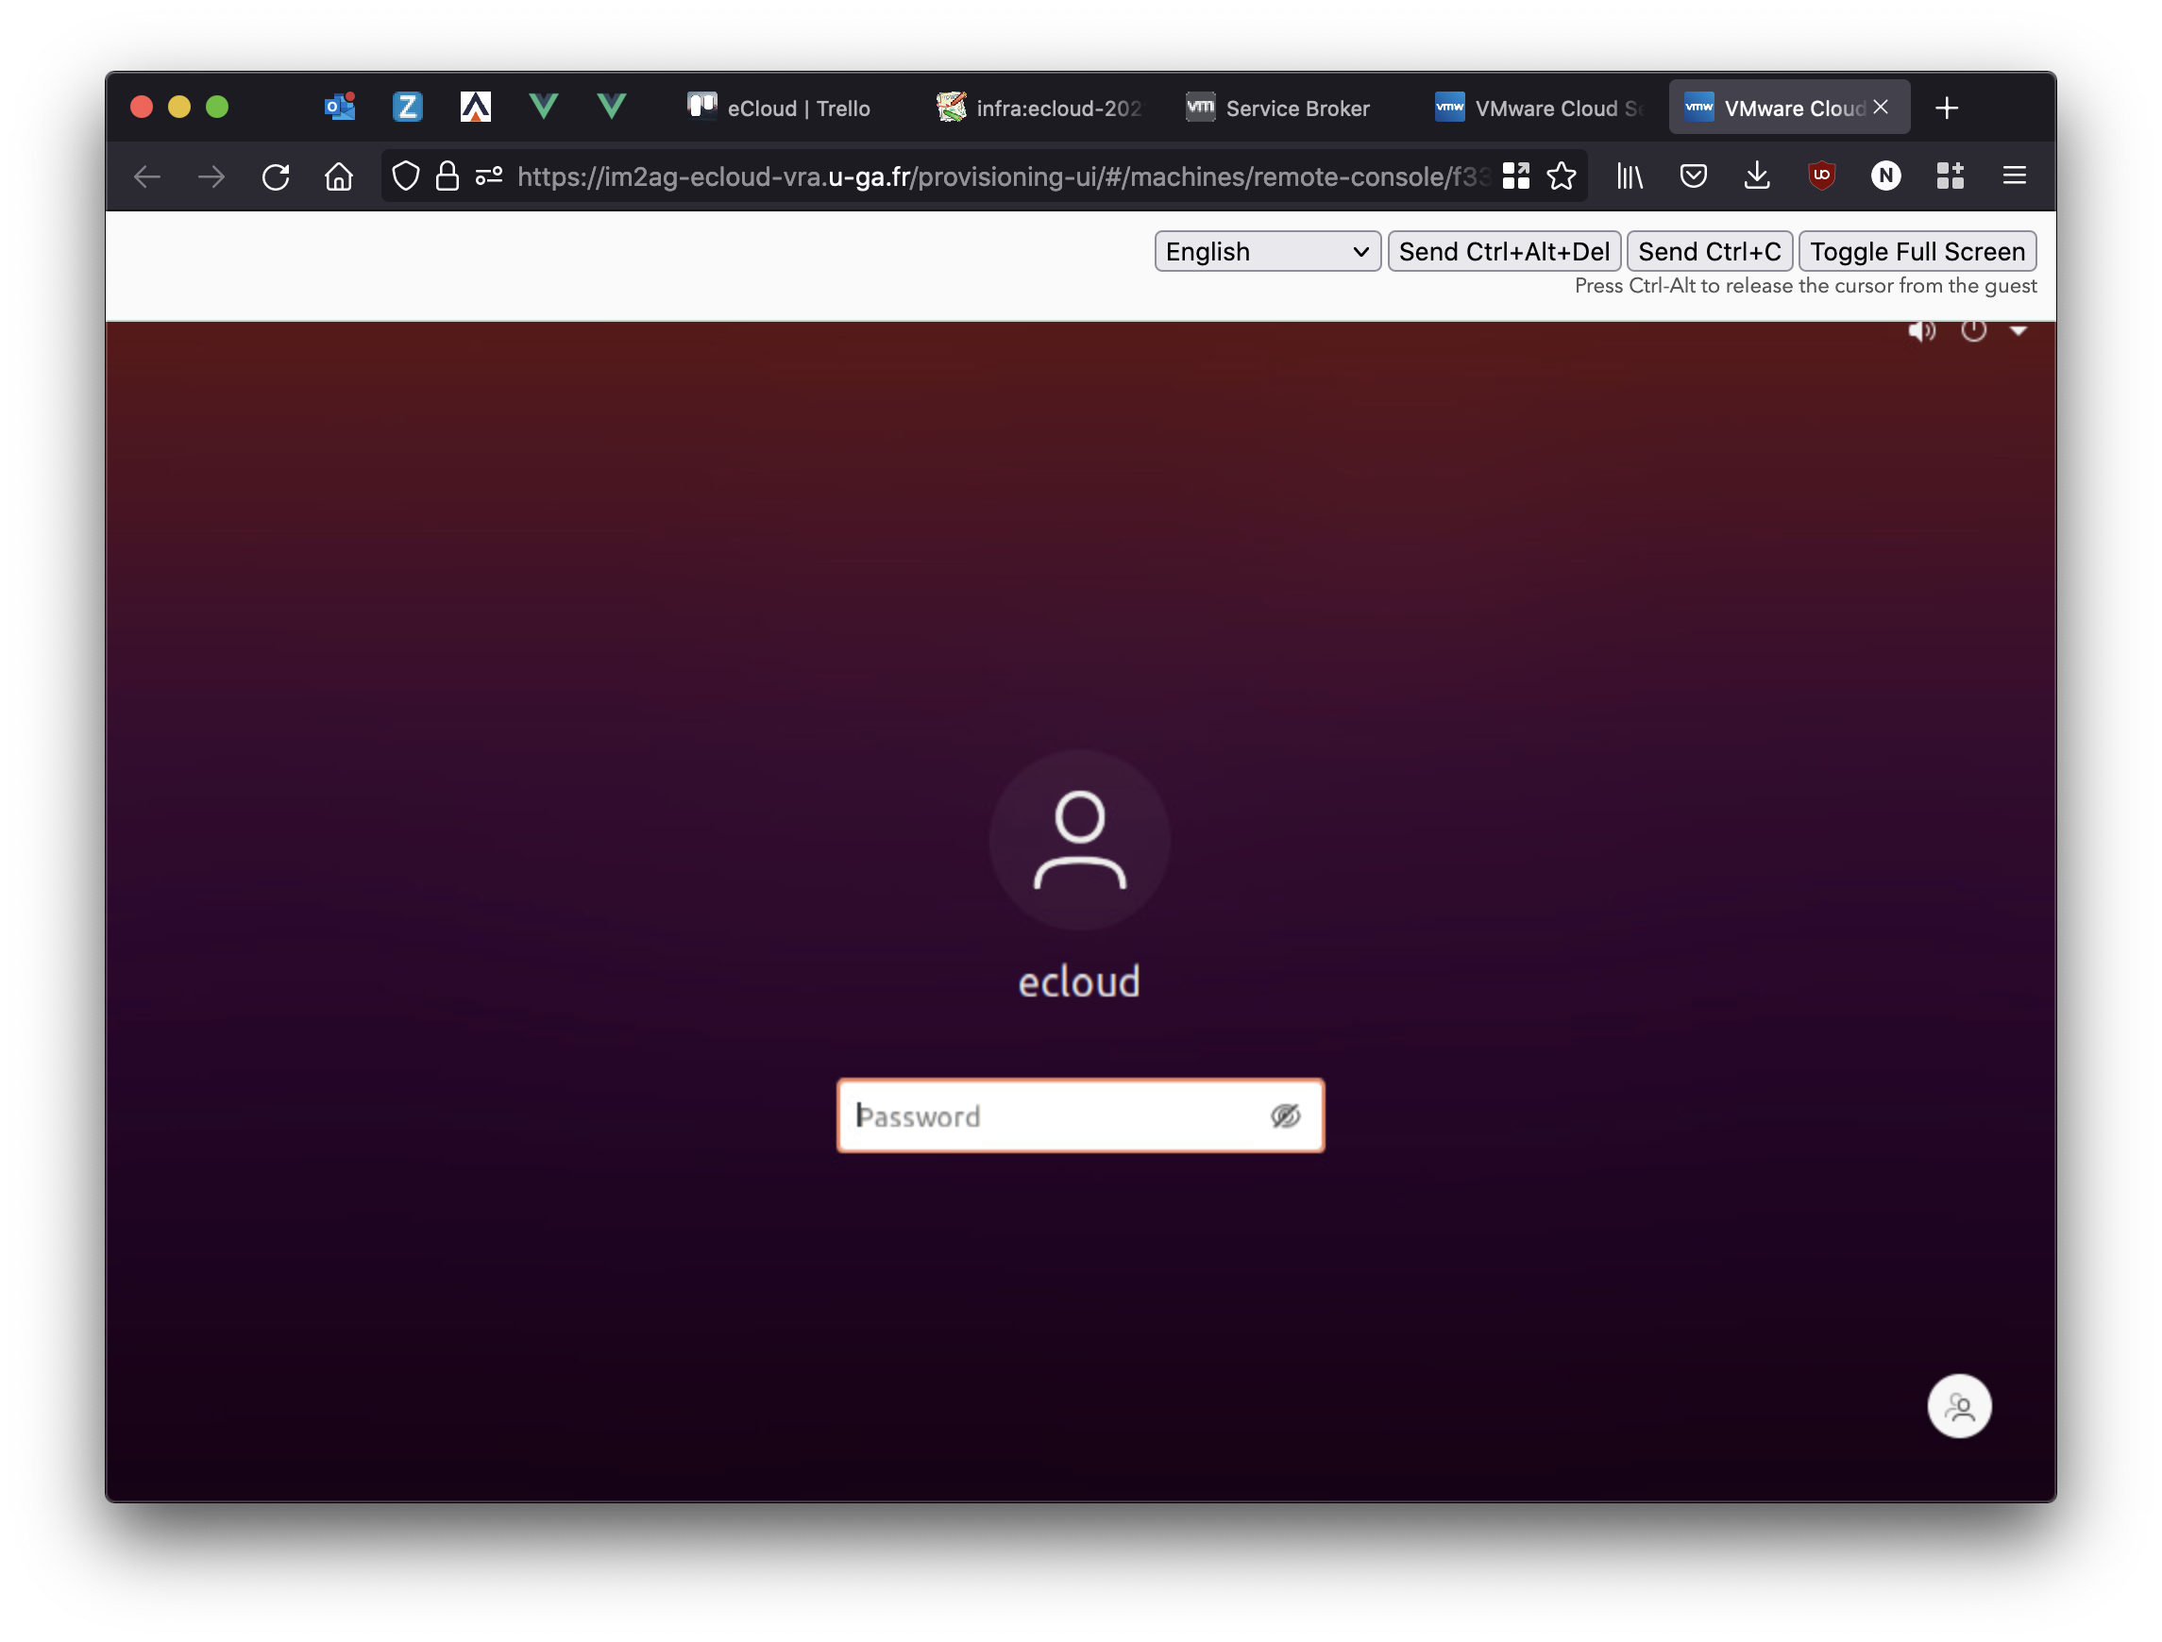Click the uBlock Origin extension icon

[x=1821, y=176]
